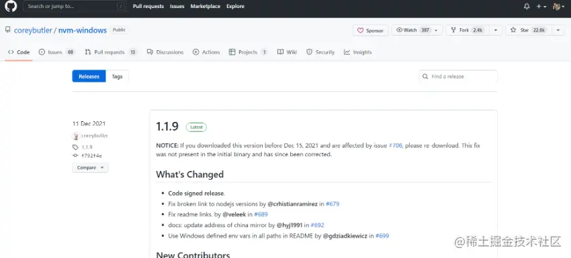Viewport: 571px width, 258px height.
Task: Click the Find a release search box
Action: 458,76
